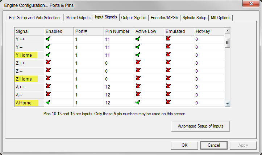Click the Enabled column header
Viewport: 262px width, 155px height.
point(59,31)
